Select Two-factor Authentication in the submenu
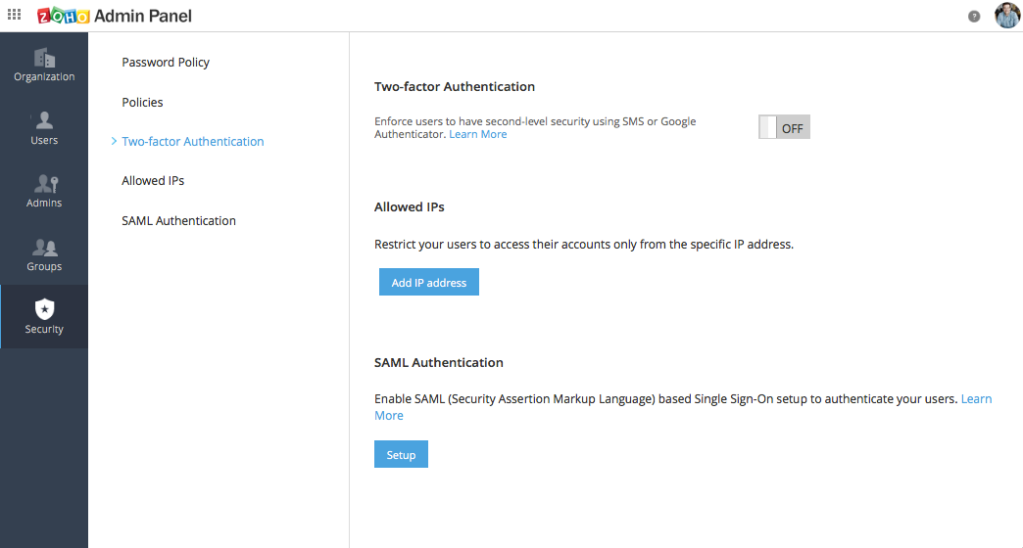This screenshot has width=1023, height=548. [192, 141]
